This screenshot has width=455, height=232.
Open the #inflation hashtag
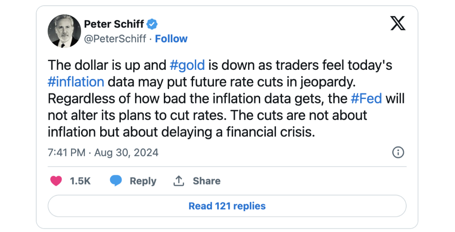[x=76, y=82]
